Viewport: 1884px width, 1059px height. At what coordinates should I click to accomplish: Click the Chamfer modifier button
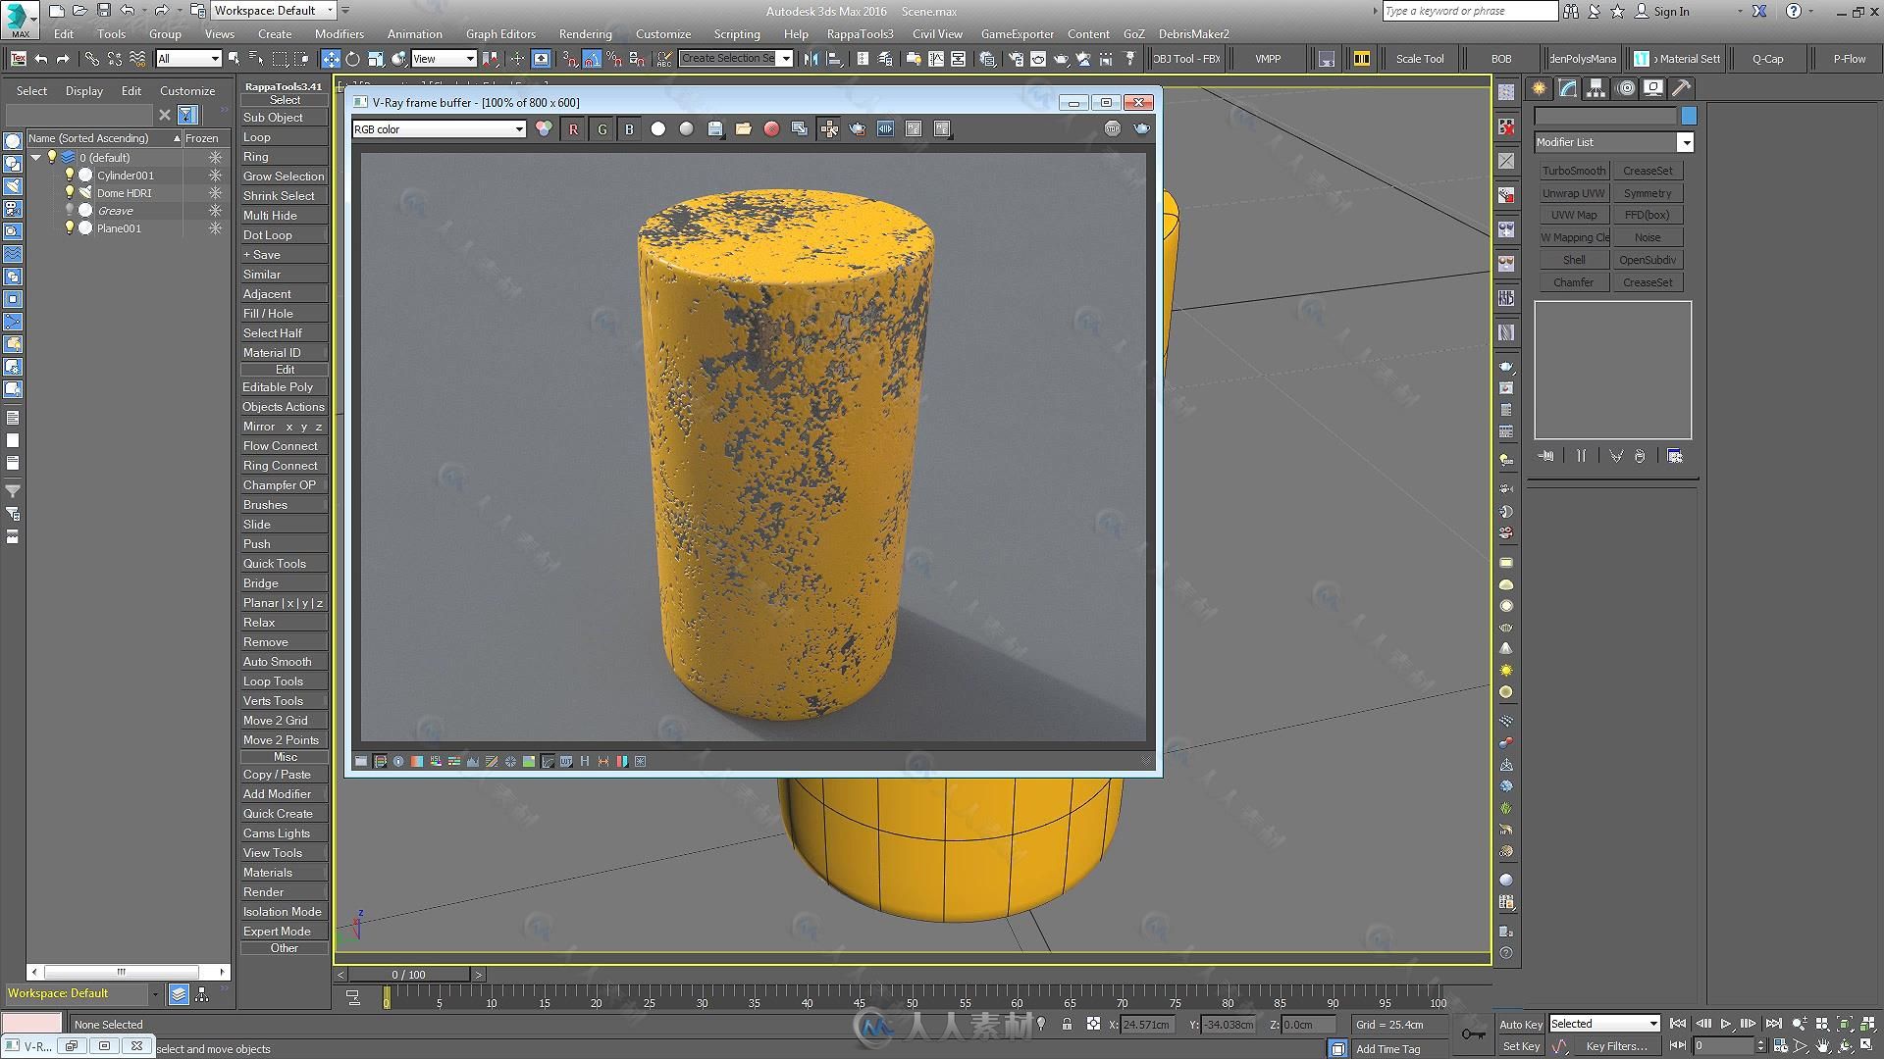point(1571,281)
